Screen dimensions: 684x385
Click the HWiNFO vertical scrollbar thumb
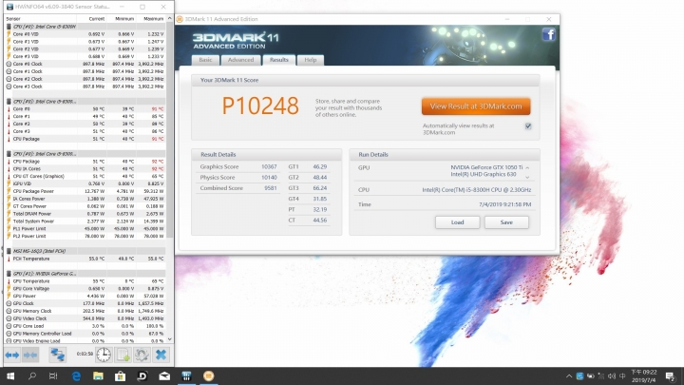tap(170, 128)
